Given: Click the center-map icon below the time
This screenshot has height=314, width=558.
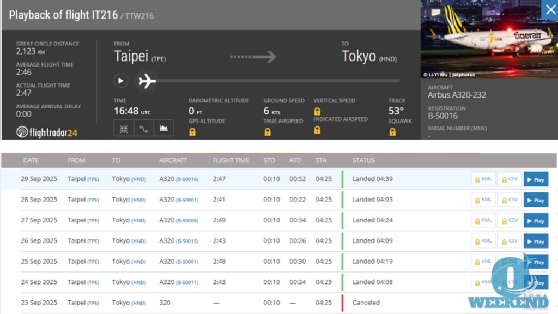Looking at the screenshot, I should (123, 129).
